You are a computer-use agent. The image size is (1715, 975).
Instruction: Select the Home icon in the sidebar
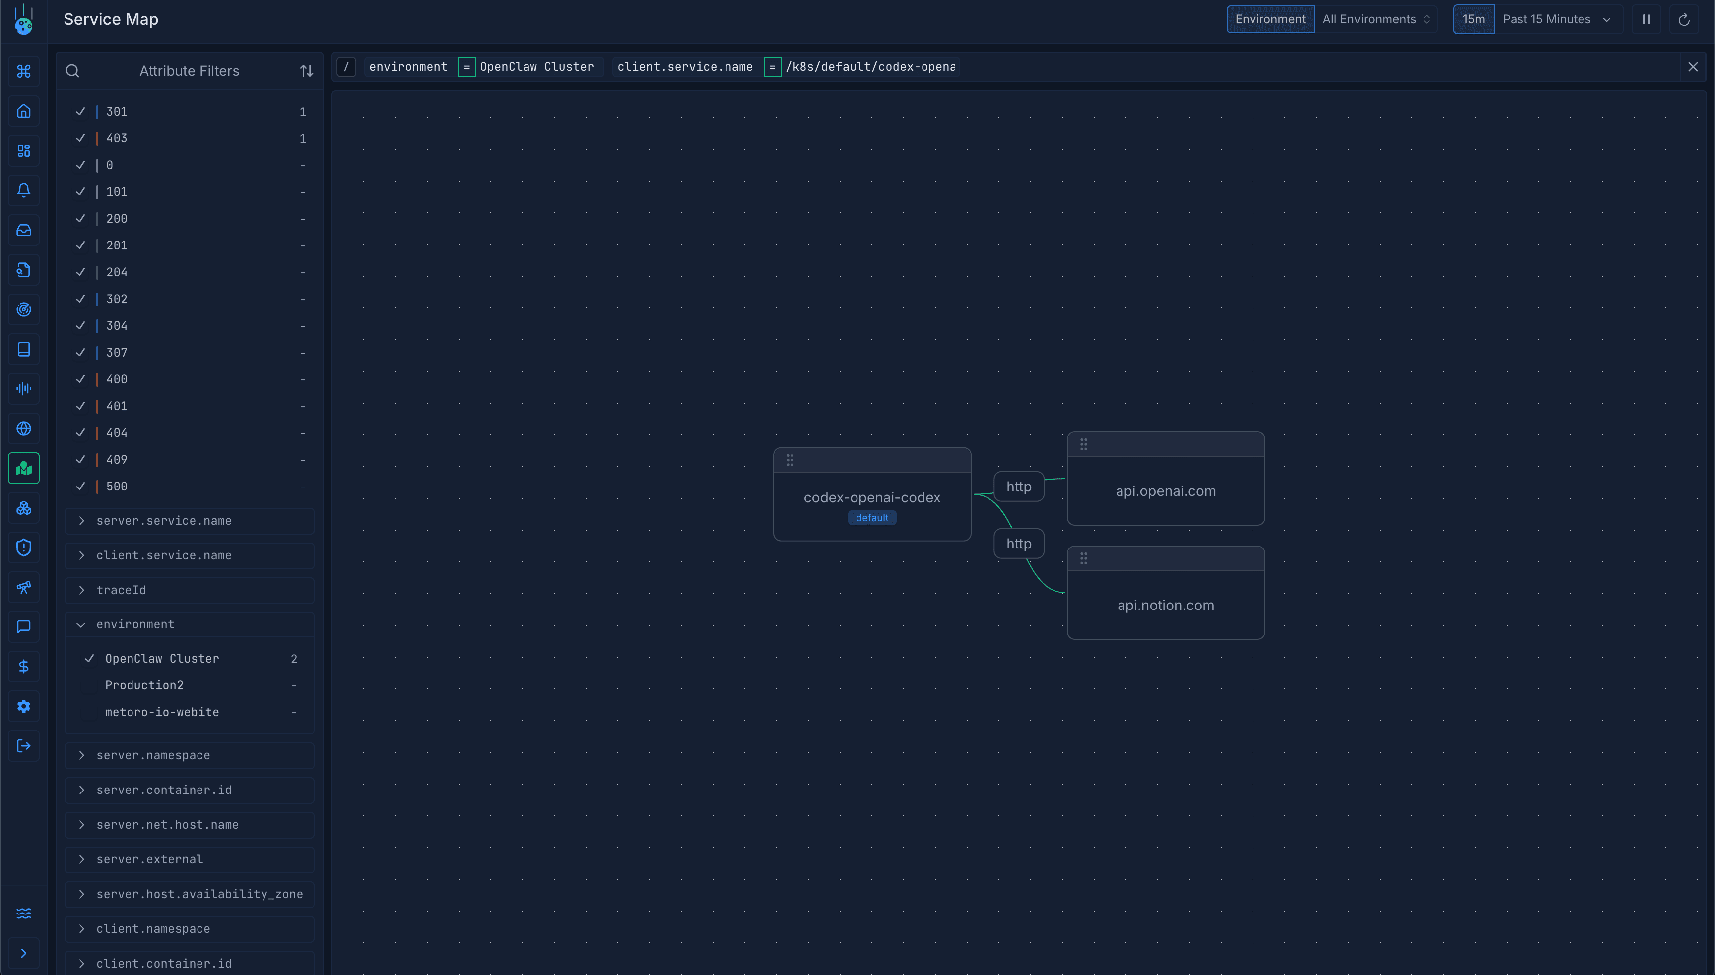pyautogui.click(x=24, y=111)
